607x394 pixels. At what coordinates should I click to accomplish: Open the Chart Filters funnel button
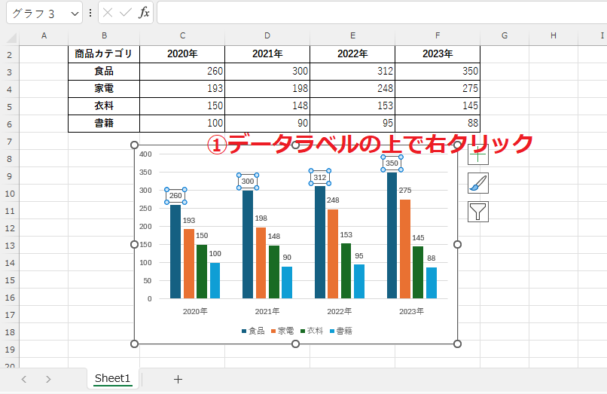point(478,212)
